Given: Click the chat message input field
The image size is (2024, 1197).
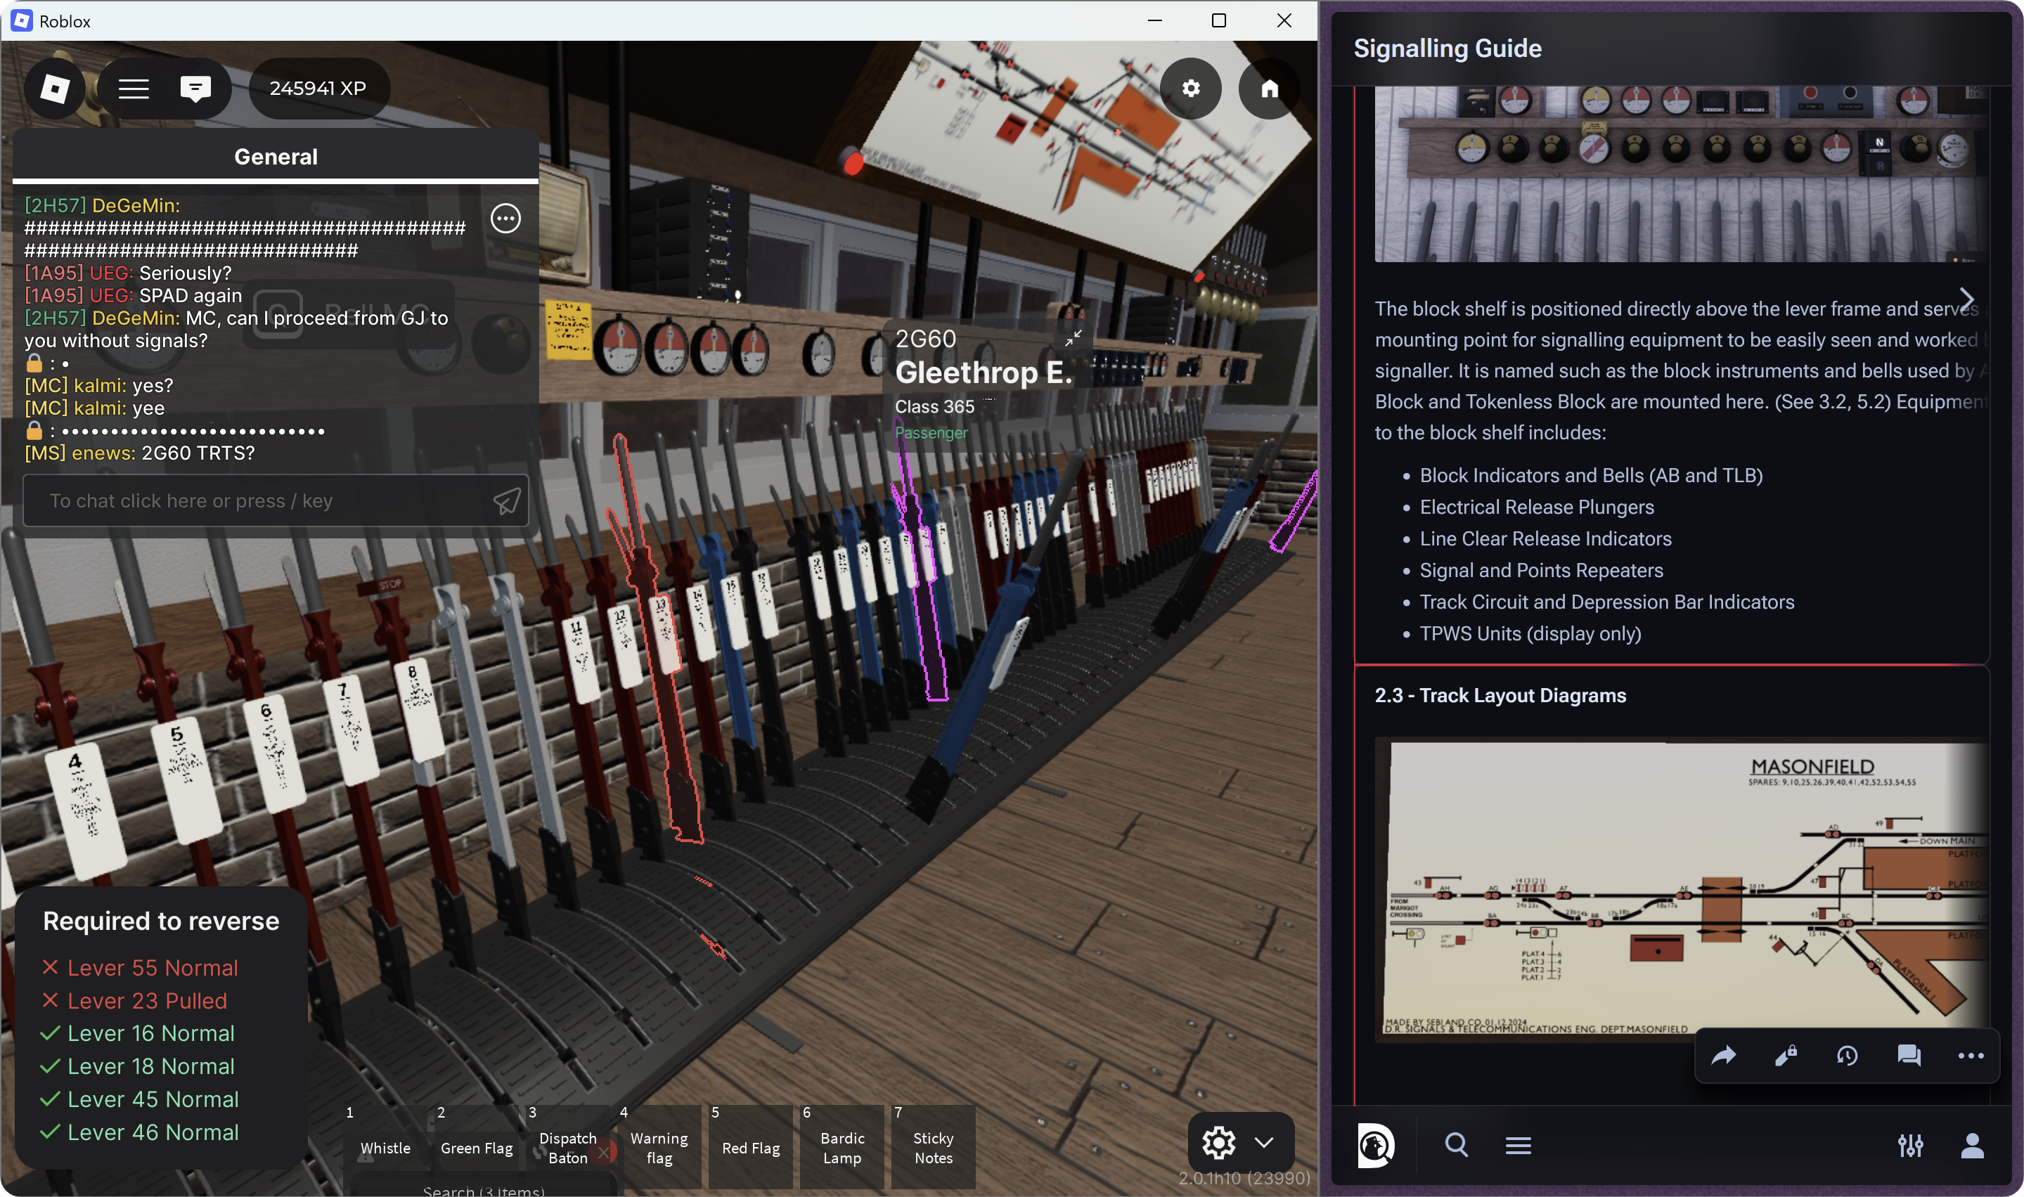Looking at the screenshot, I should click(x=258, y=501).
